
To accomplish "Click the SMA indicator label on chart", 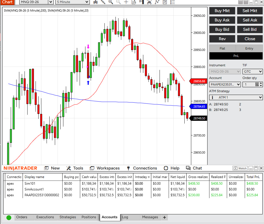I will [46, 10].
